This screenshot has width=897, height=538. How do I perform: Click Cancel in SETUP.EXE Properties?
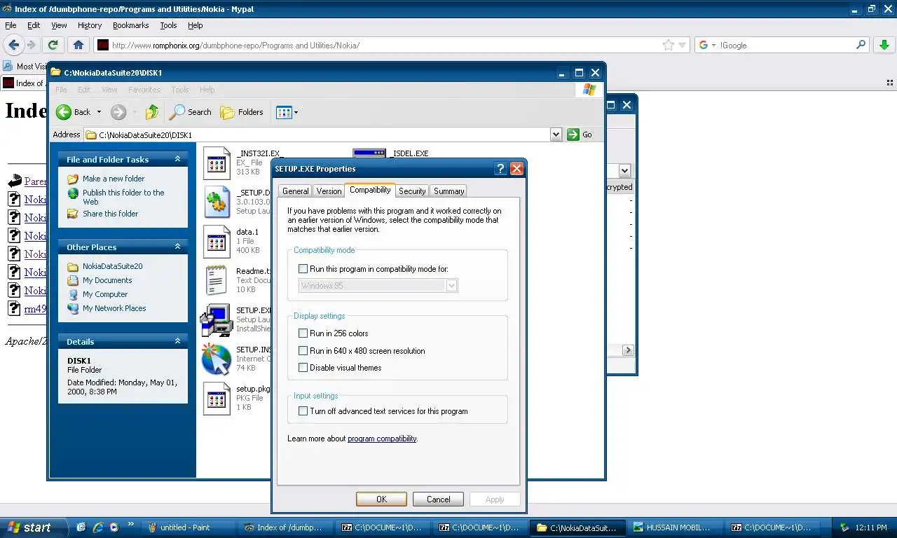[x=438, y=499]
